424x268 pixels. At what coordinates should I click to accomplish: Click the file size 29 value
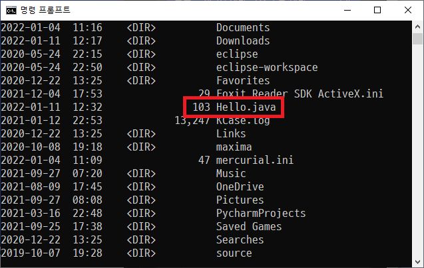pyautogui.click(x=204, y=94)
